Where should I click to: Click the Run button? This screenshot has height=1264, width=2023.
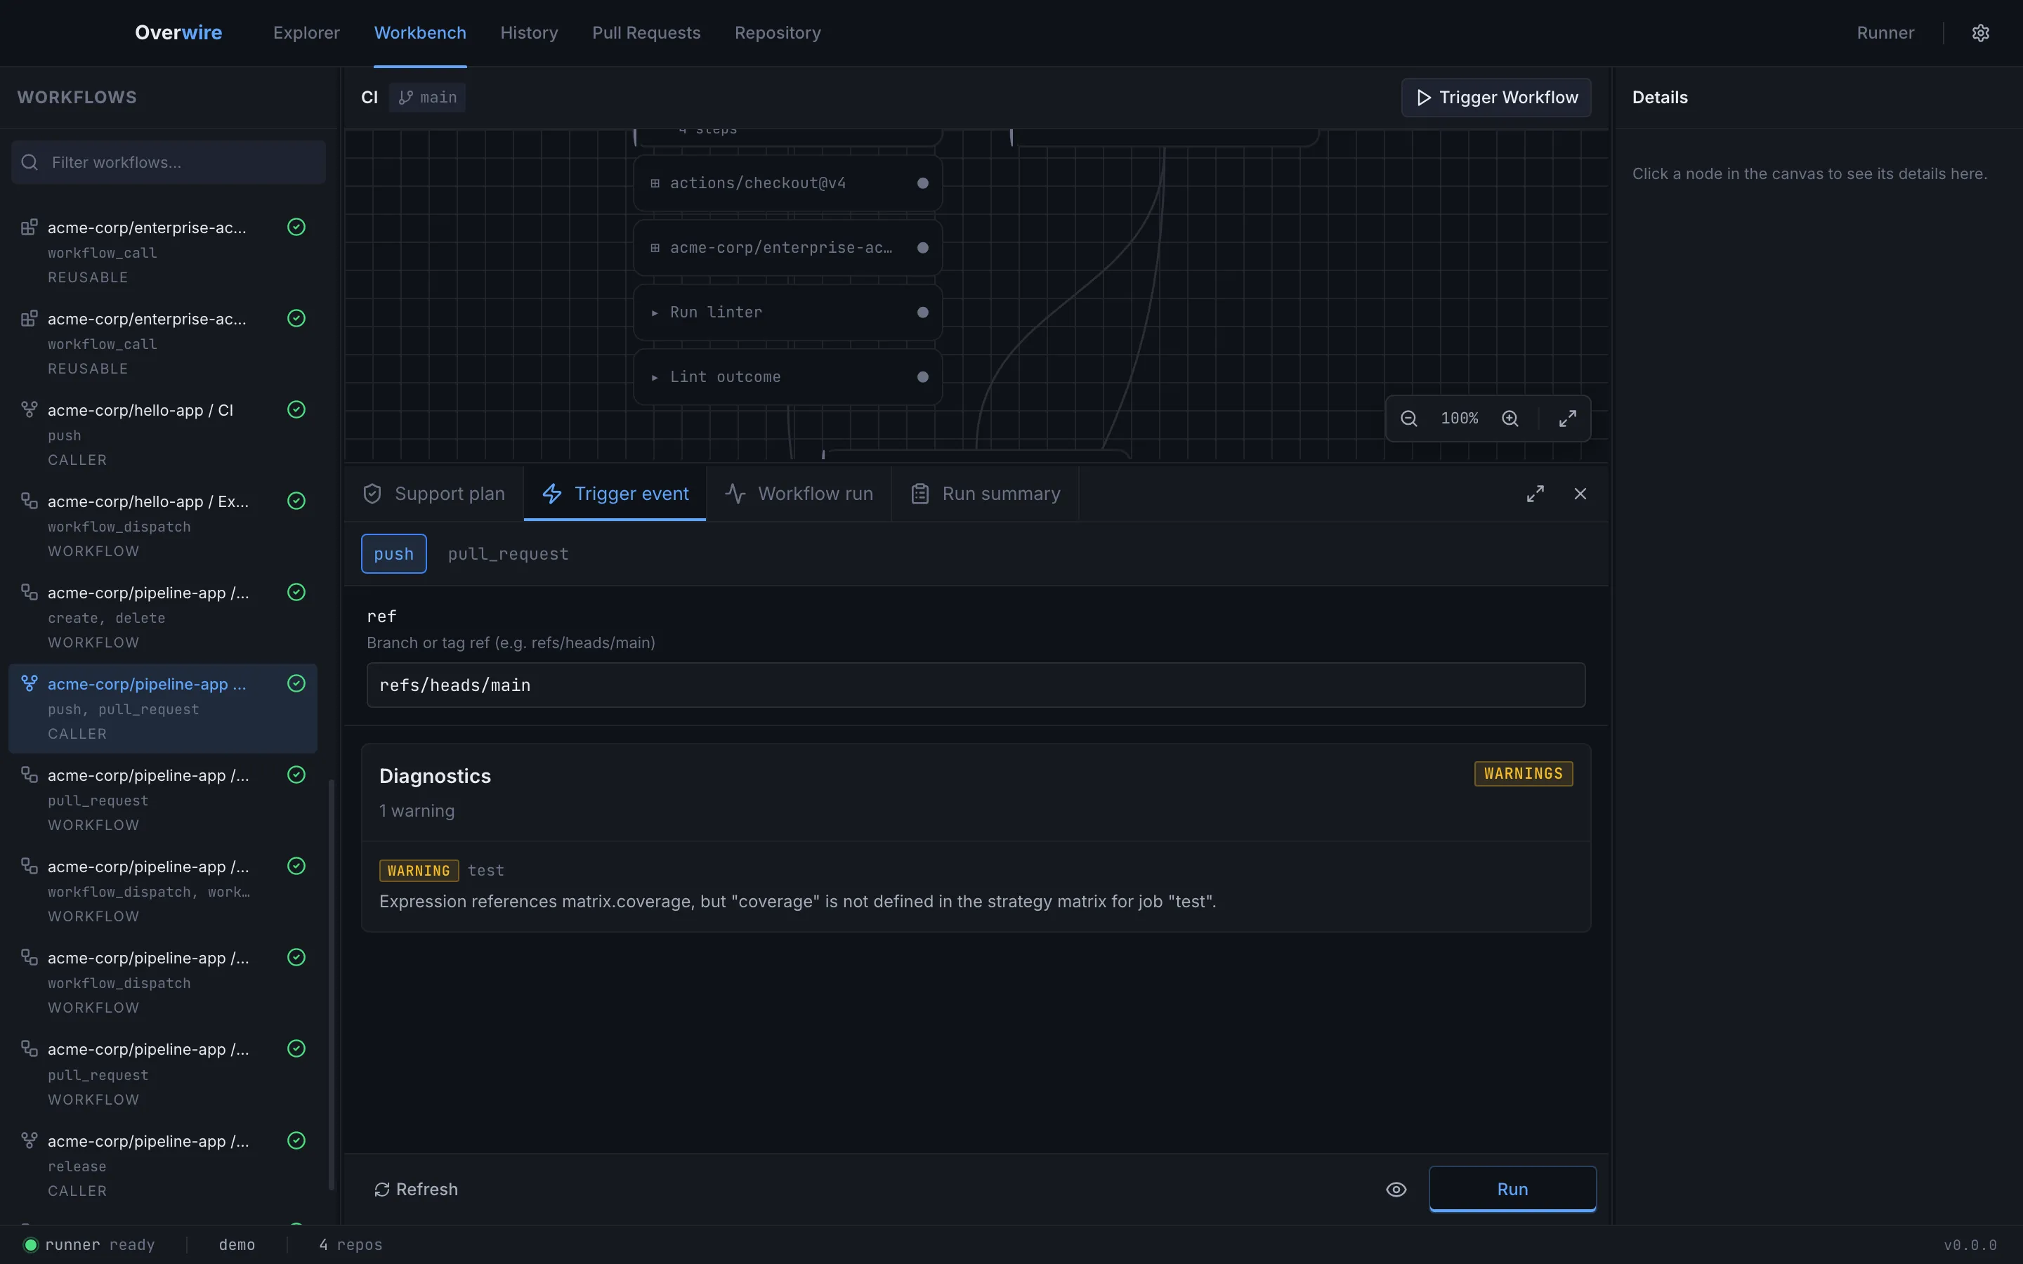[x=1512, y=1189]
